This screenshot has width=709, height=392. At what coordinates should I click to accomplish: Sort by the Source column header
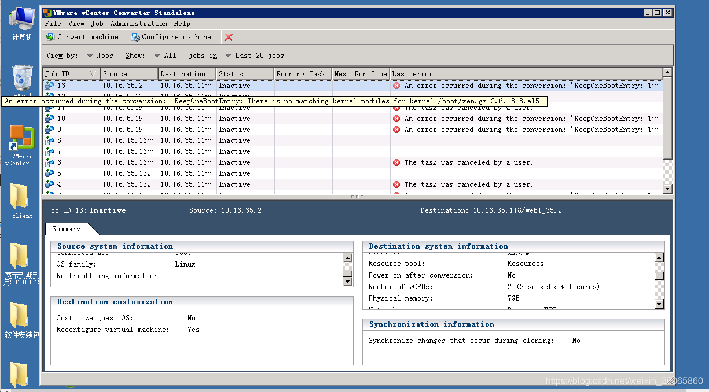[x=129, y=74]
